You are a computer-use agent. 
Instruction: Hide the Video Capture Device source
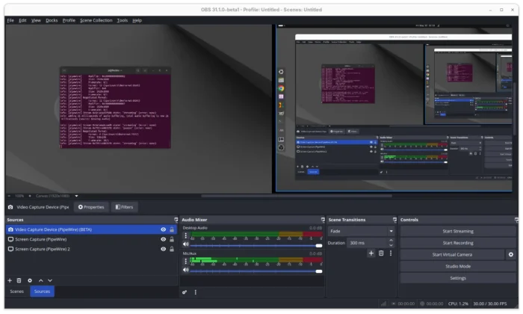coord(163,230)
